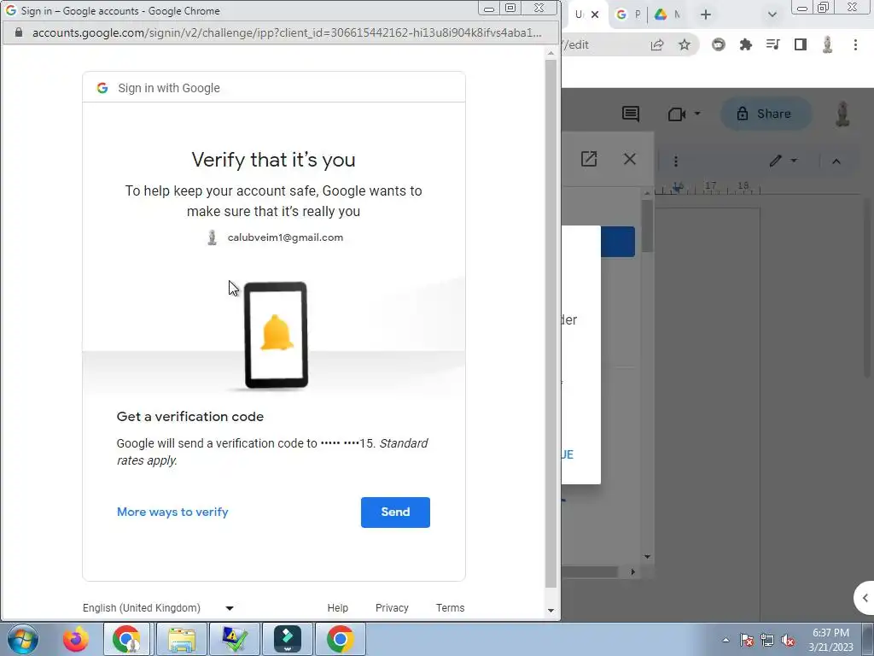Toggle the Chrome side panel icon
Viewport: 874px width, 656px height.
coord(801,44)
